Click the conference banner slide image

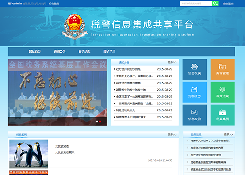(57, 92)
